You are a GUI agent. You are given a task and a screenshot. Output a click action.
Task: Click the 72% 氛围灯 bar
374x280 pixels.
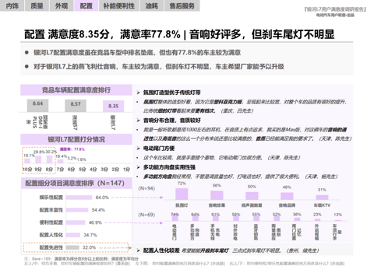(x=182, y=194)
